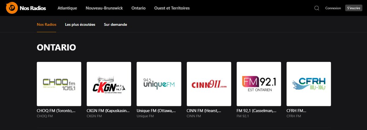Switch to Les plus écoutées tab
The height and width of the screenshot is (130, 367).
[80, 24]
